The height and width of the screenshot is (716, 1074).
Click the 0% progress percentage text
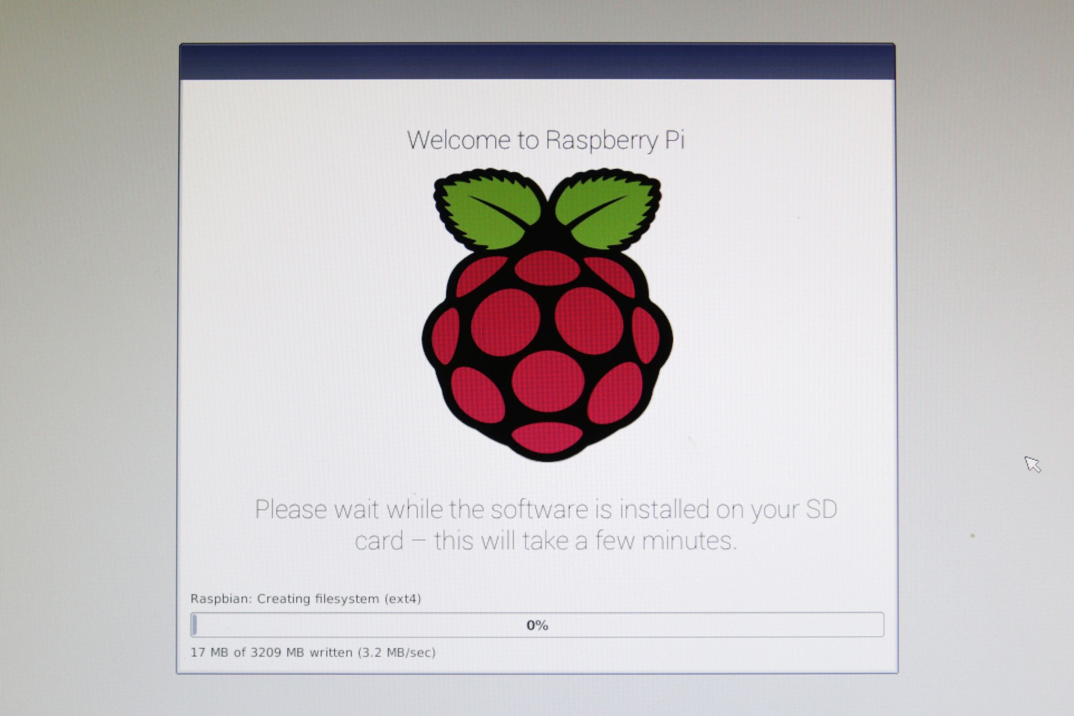click(537, 625)
